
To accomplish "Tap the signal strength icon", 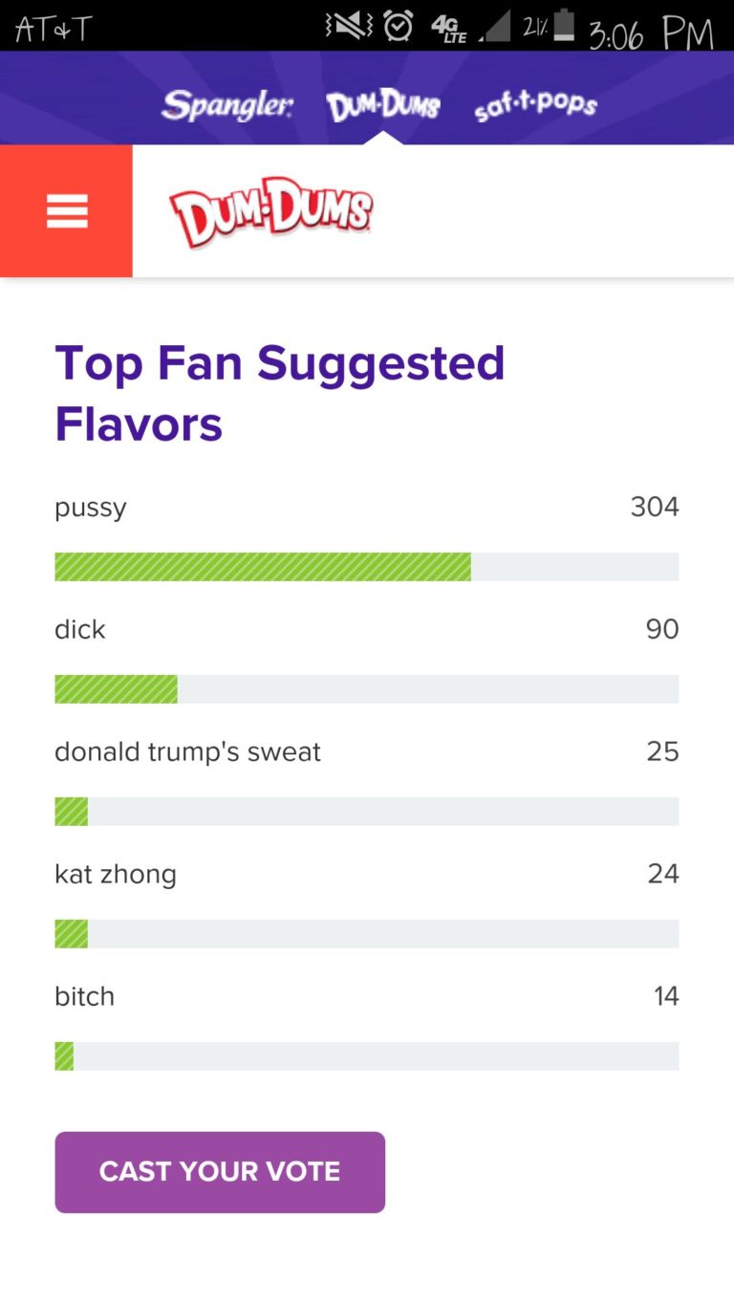I will coord(495,27).
